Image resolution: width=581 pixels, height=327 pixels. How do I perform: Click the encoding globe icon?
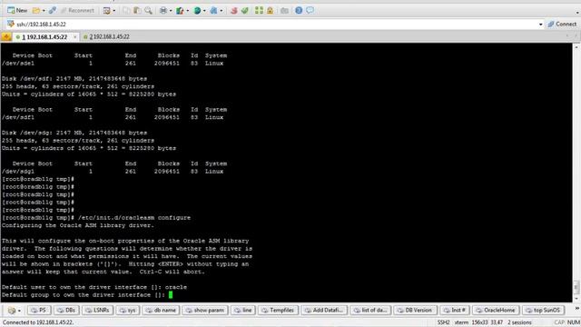(x=197, y=10)
